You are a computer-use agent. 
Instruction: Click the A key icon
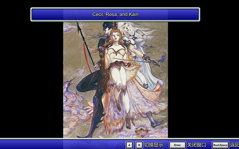(x=129, y=145)
